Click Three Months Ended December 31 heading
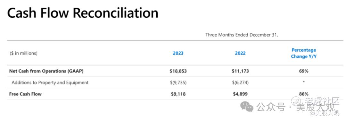 click(x=242, y=35)
